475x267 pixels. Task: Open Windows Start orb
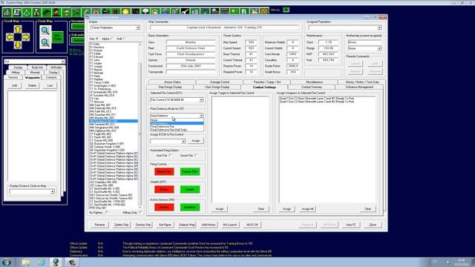(x=7, y=262)
